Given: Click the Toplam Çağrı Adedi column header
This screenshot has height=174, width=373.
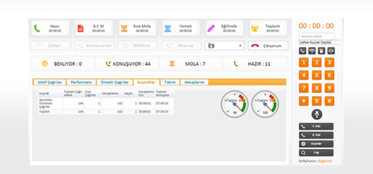Looking at the screenshot, I should tap(74, 93).
